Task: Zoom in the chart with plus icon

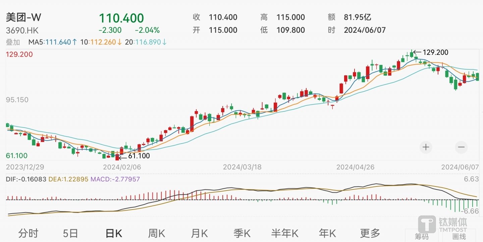Action: pos(426,147)
